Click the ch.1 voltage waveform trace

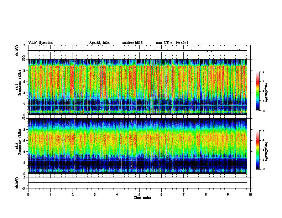(137, 51)
